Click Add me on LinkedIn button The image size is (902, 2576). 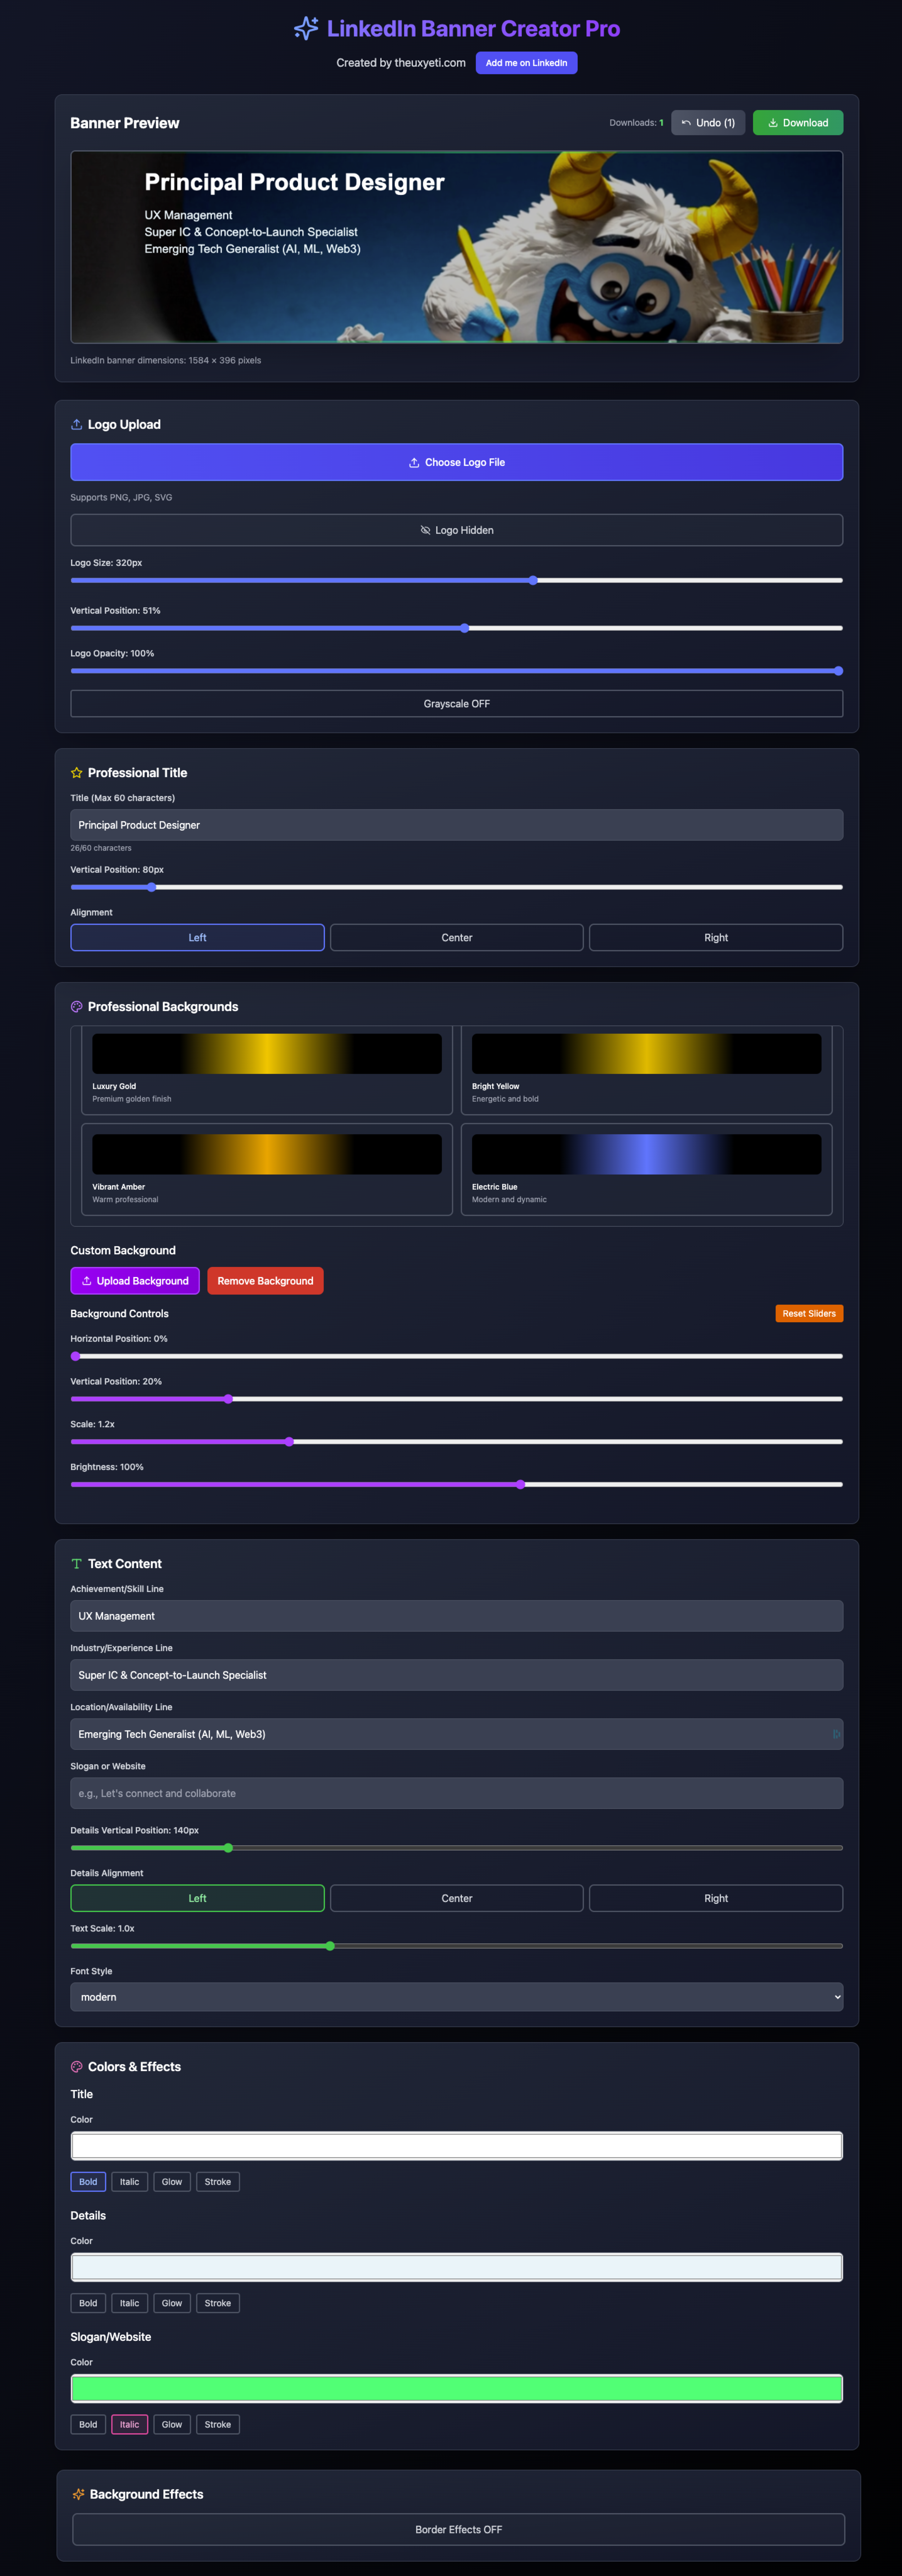[x=526, y=63]
